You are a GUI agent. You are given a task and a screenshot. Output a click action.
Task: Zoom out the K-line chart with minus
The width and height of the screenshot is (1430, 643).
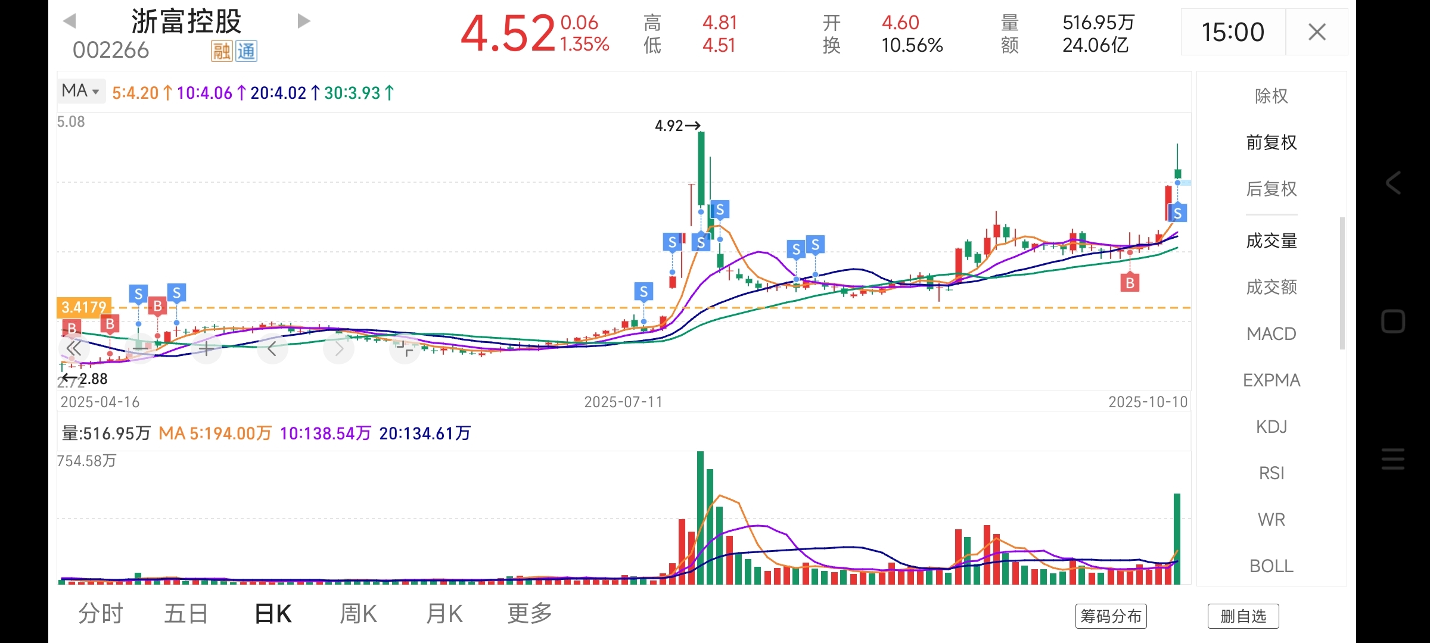pyautogui.click(x=141, y=348)
